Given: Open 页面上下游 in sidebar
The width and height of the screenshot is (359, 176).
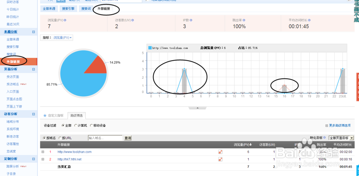Looking at the screenshot, I should 14,107.
